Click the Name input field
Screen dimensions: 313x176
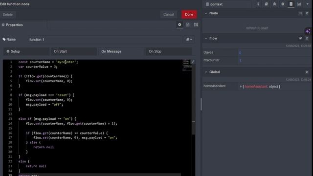tap(105, 40)
